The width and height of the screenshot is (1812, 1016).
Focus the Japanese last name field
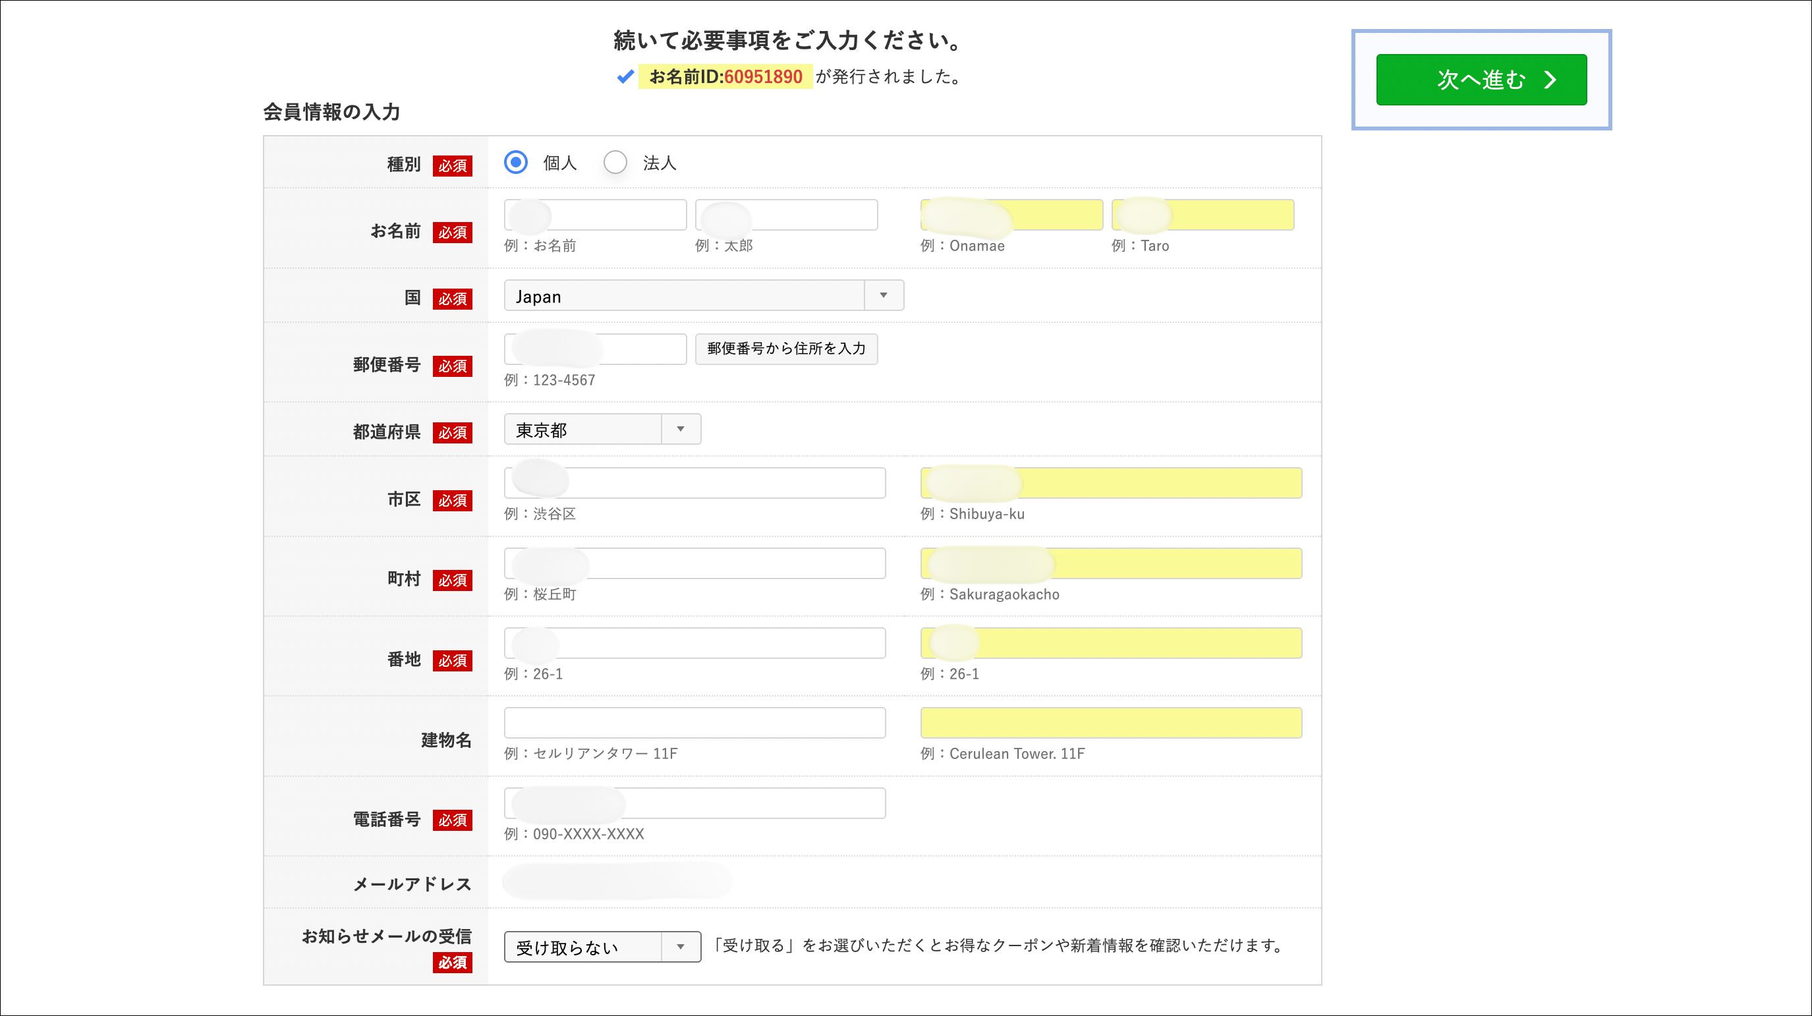pos(595,215)
